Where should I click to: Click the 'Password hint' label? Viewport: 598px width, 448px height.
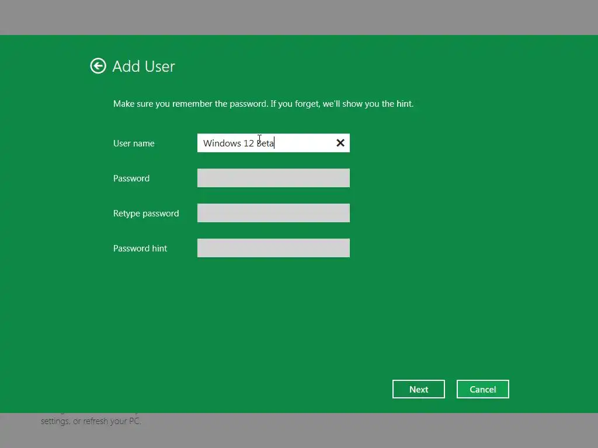tap(140, 249)
